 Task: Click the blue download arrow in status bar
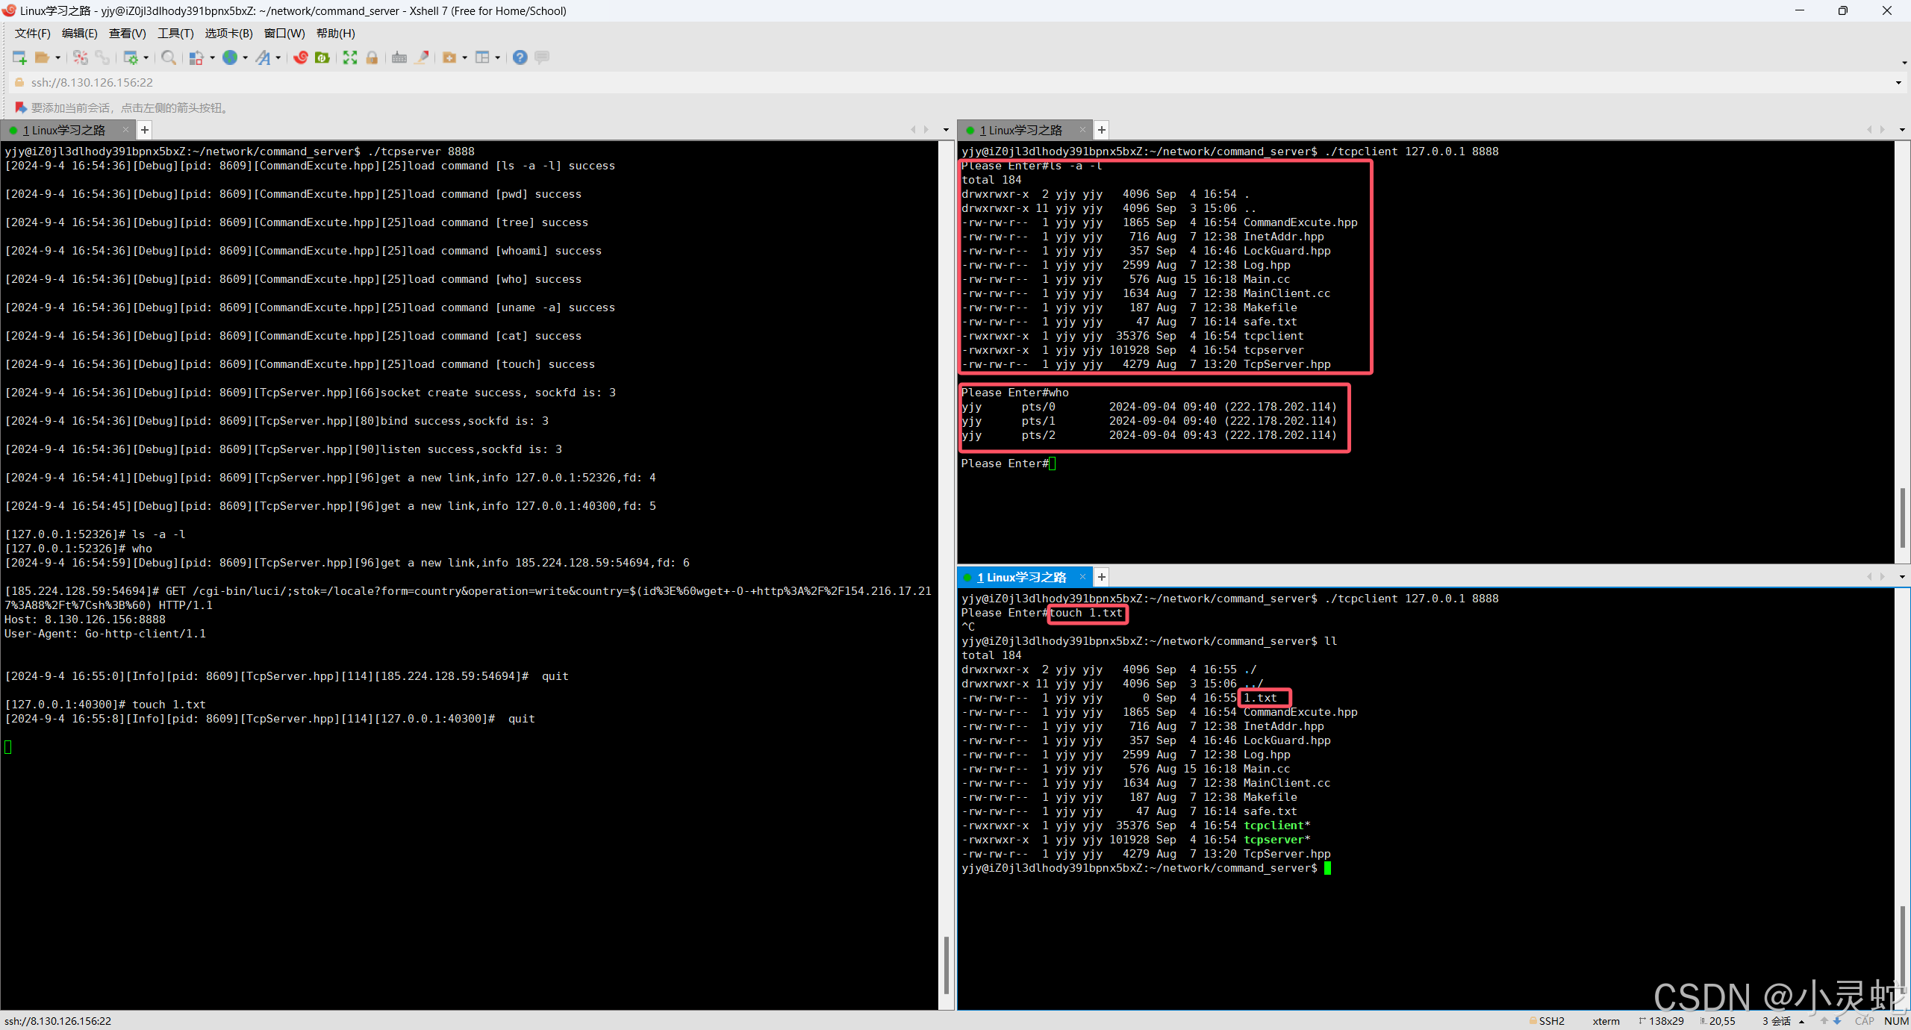1837,1021
